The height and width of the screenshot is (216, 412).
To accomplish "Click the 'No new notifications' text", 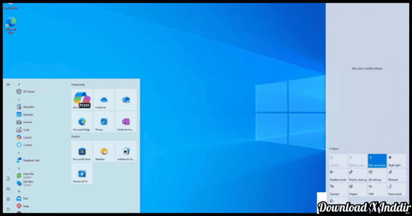I will 367,69.
